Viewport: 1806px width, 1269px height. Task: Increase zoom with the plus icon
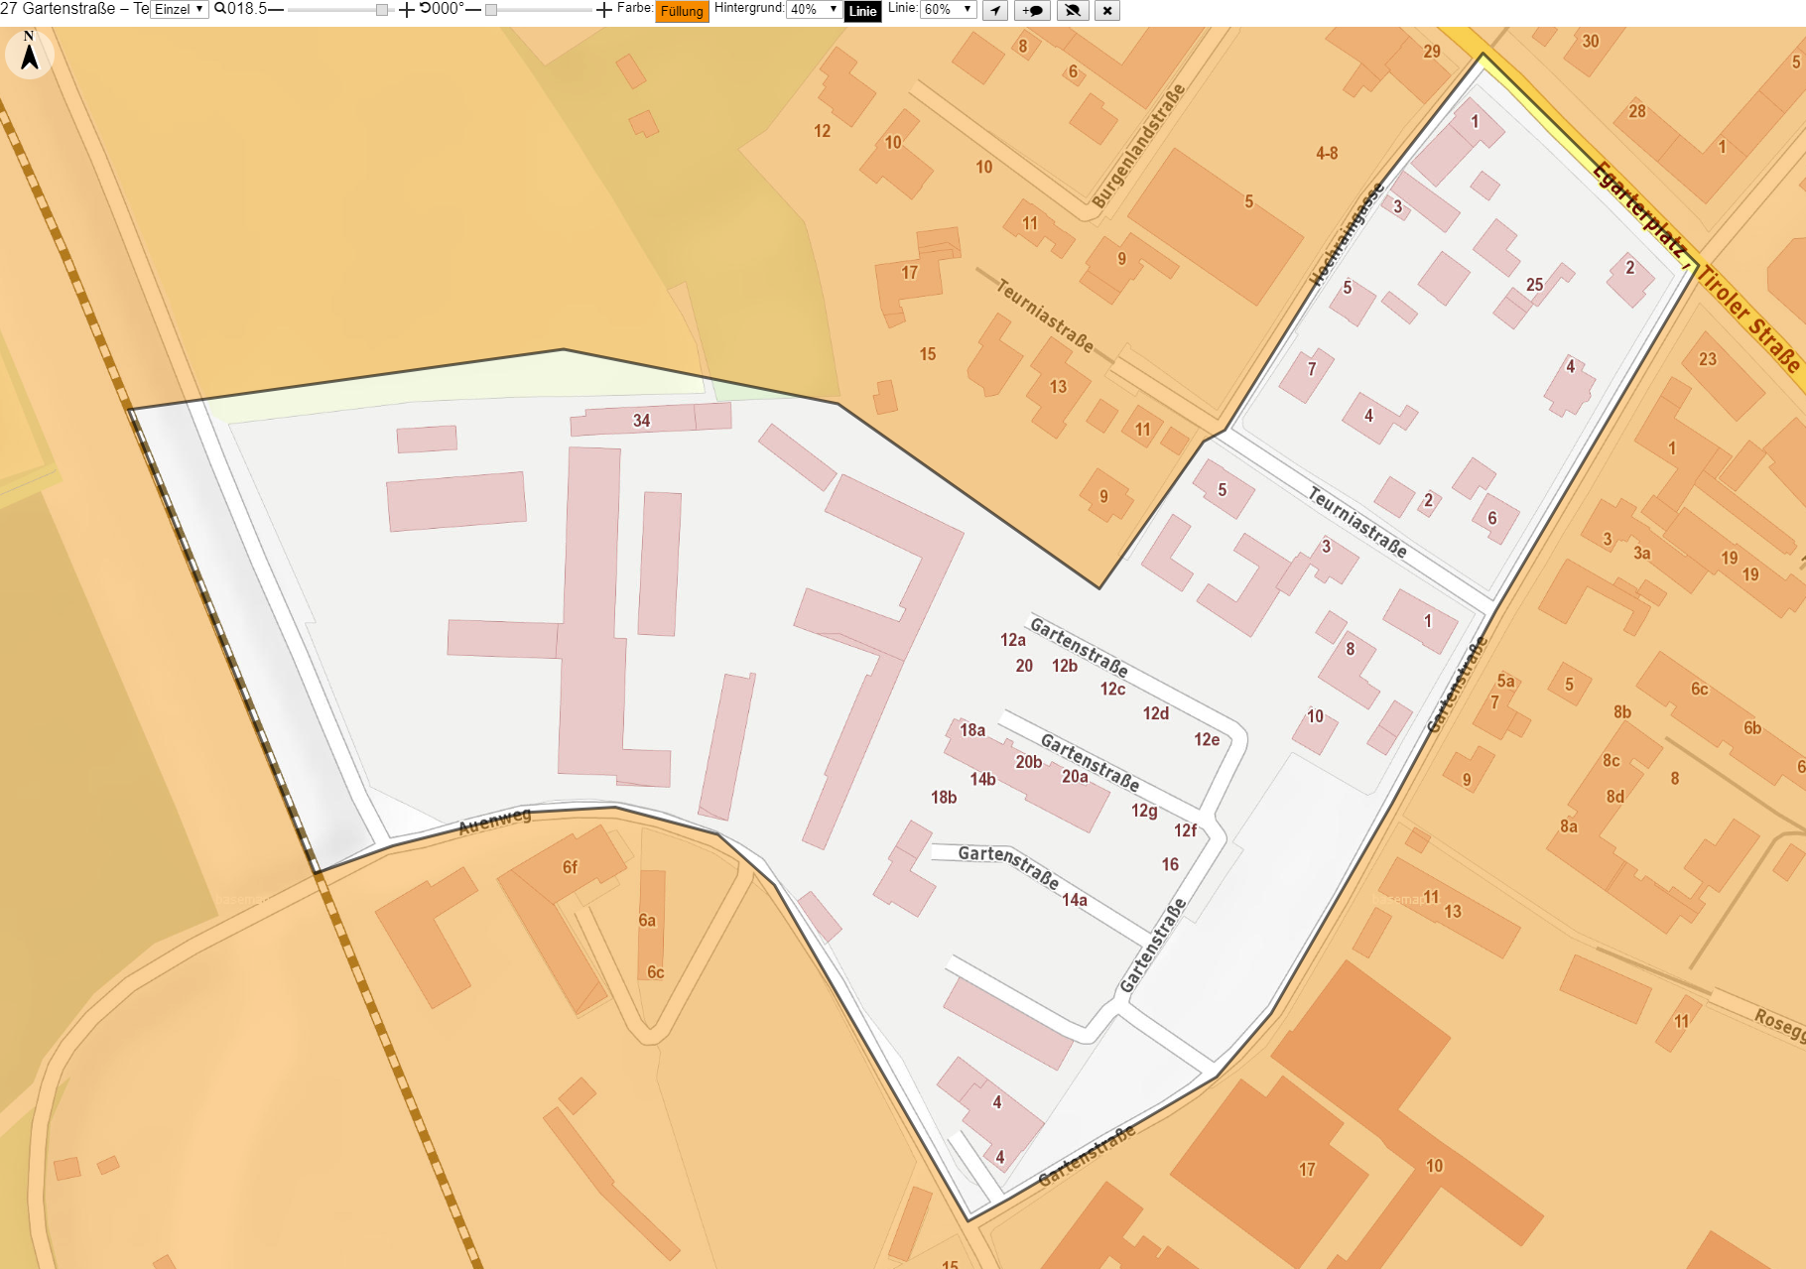pyautogui.click(x=406, y=10)
